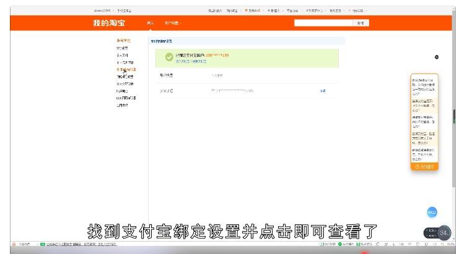Click 手机逛淘宝 in the top bar

click(124, 11)
